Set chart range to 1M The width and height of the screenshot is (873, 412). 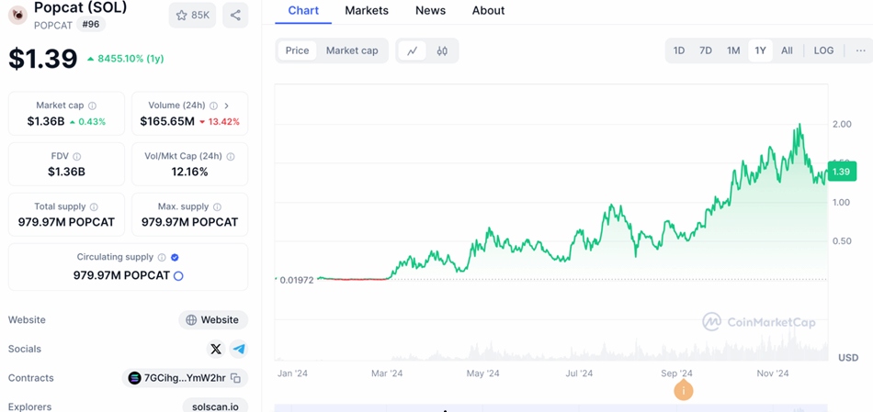click(733, 50)
